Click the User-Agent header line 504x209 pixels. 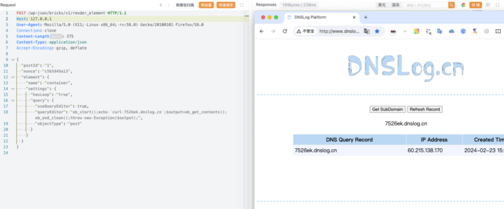110,25
